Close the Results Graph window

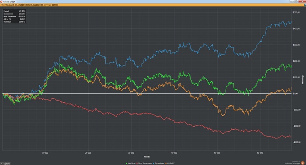[302, 1]
